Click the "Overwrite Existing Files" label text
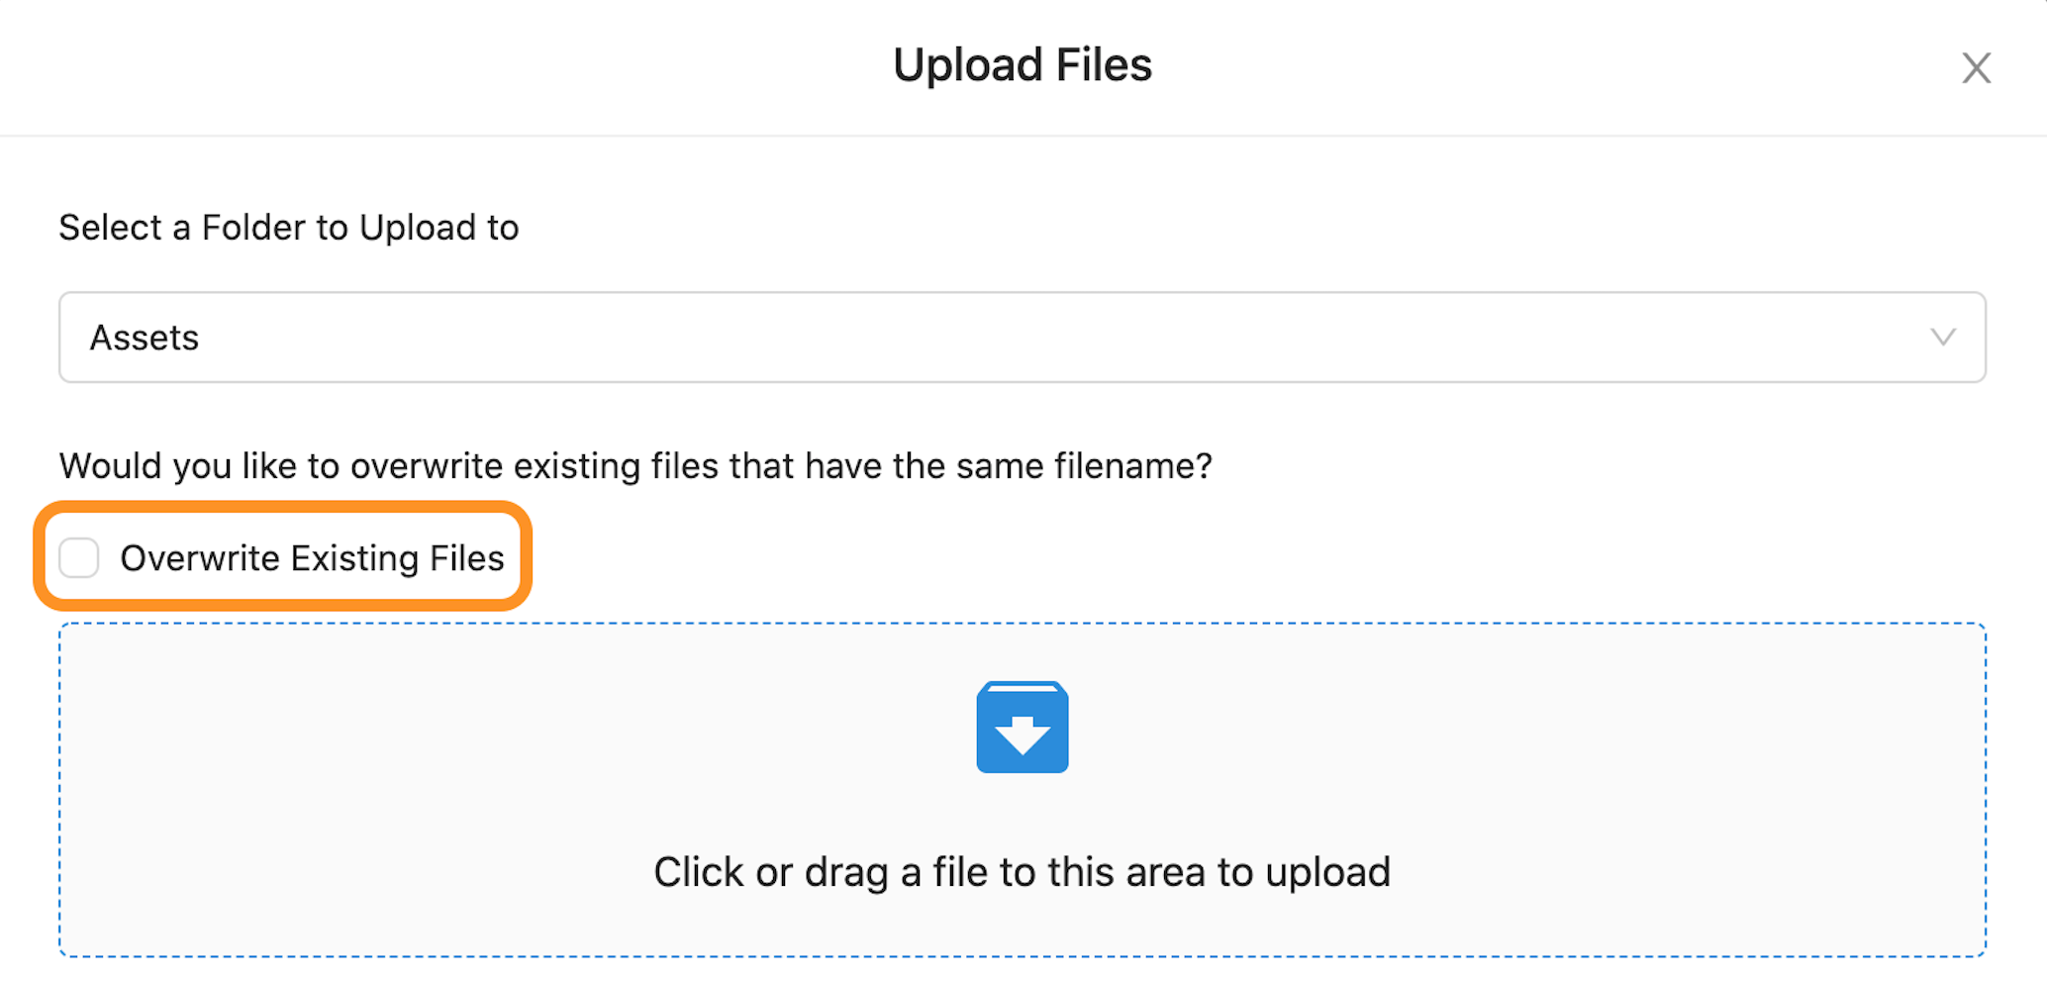The width and height of the screenshot is (2047, 982). 312,558
